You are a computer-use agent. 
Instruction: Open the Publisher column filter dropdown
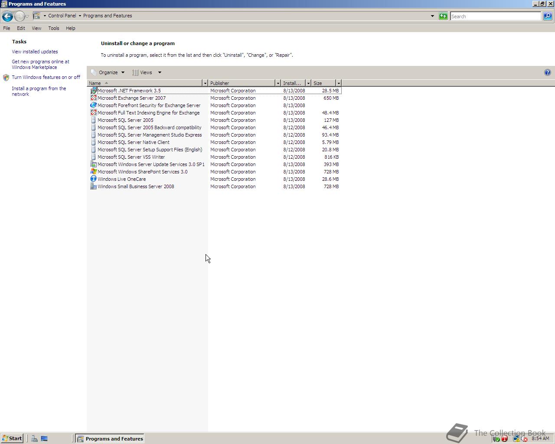pyautogui.click(x=278, y=83)
